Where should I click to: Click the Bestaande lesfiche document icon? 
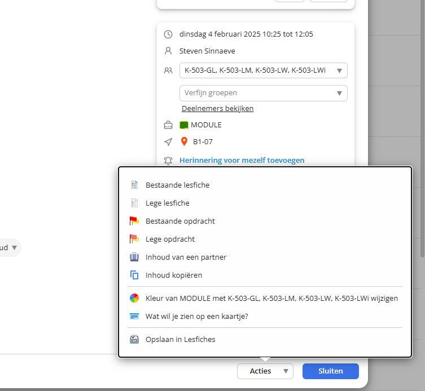134,185
